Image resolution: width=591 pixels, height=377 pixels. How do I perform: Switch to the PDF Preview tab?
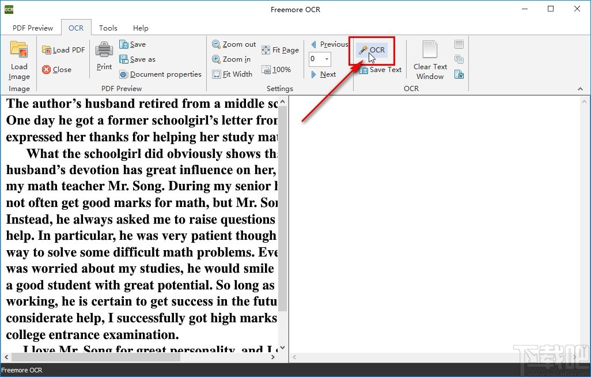coord(32,27)
